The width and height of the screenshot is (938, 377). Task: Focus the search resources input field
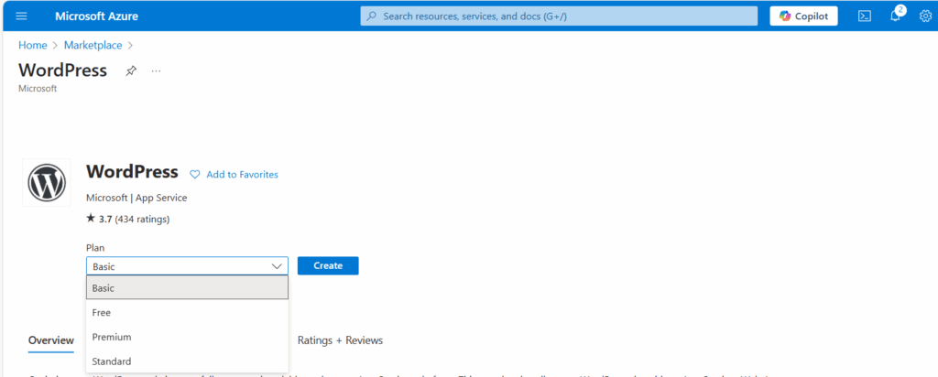click(559, 16)
